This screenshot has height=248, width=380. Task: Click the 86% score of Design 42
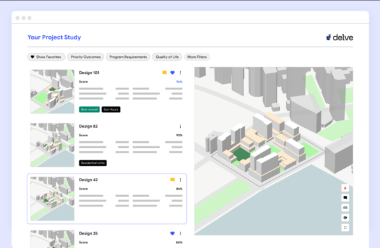(179, 189)
